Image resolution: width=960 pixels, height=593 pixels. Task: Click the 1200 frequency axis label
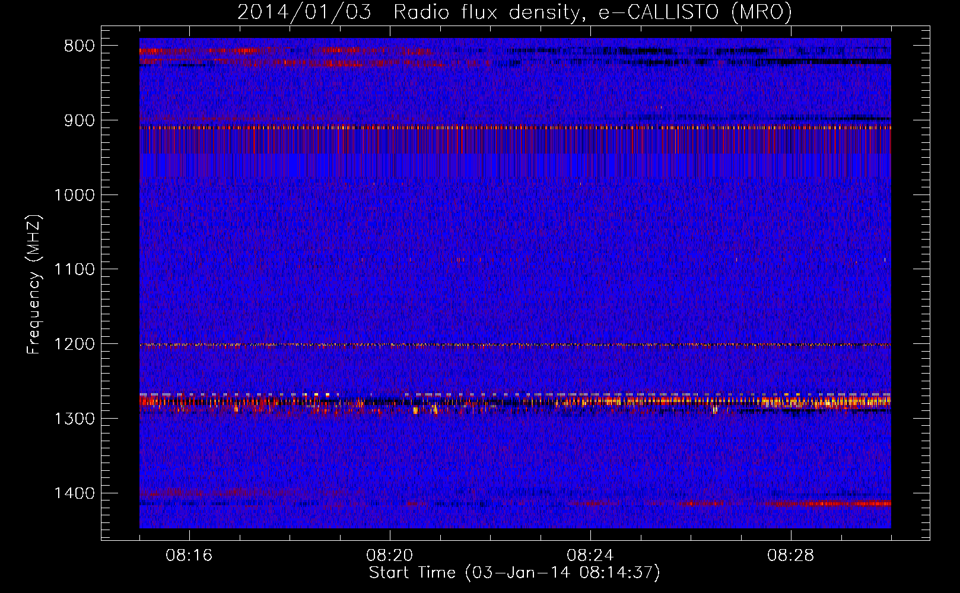point(75,345)
